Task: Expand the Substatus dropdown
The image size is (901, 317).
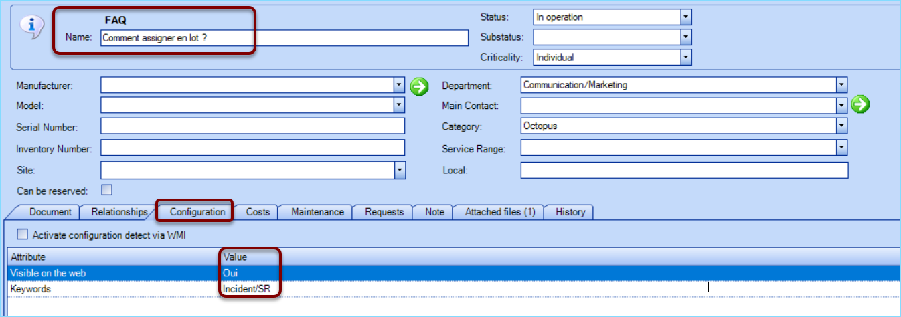Action: tap(685, 37)
